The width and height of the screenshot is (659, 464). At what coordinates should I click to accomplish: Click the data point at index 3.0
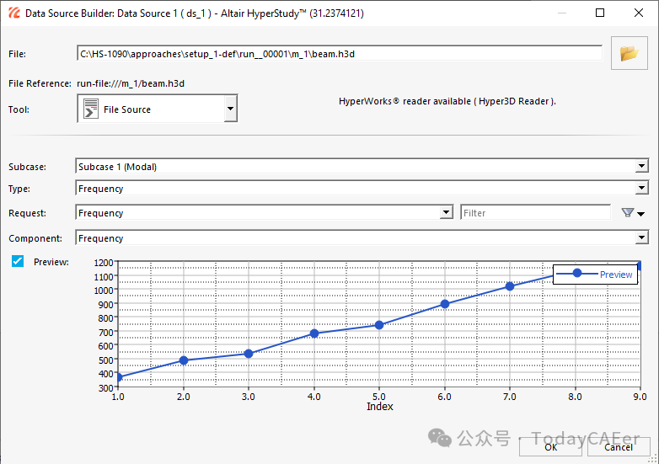(x=249, y=354)
